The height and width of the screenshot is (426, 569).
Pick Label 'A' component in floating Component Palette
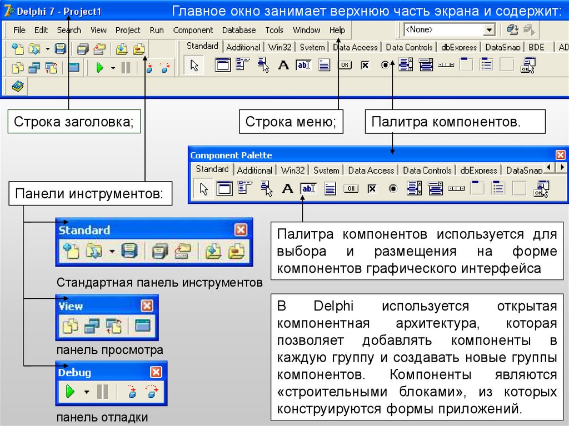click(x=287, y=189)
